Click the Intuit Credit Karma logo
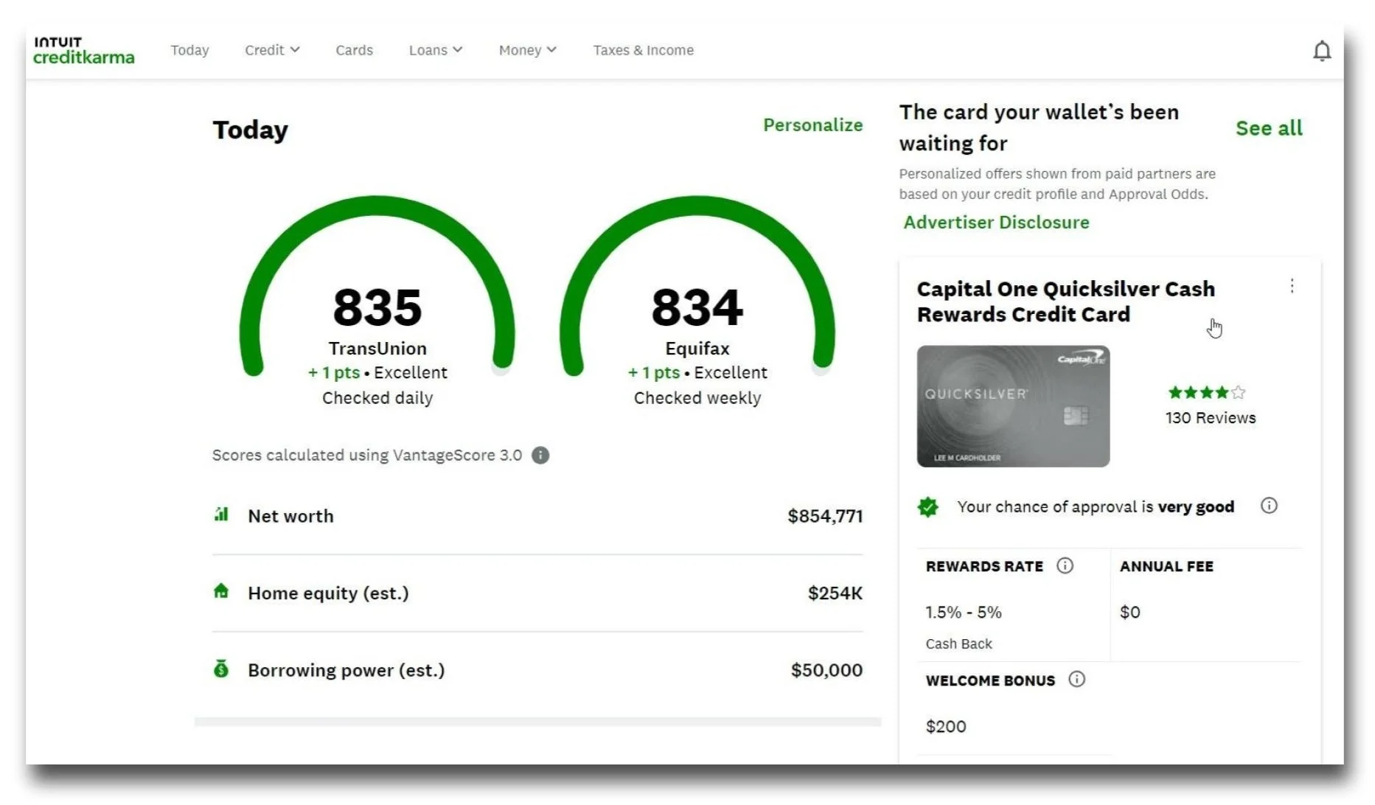This screenshot has height=805, width=1375. tap(84, 50)
